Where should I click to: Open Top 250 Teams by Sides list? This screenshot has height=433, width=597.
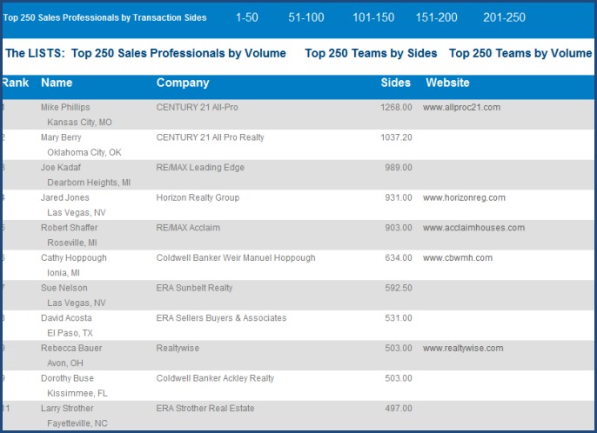point(371,53)
